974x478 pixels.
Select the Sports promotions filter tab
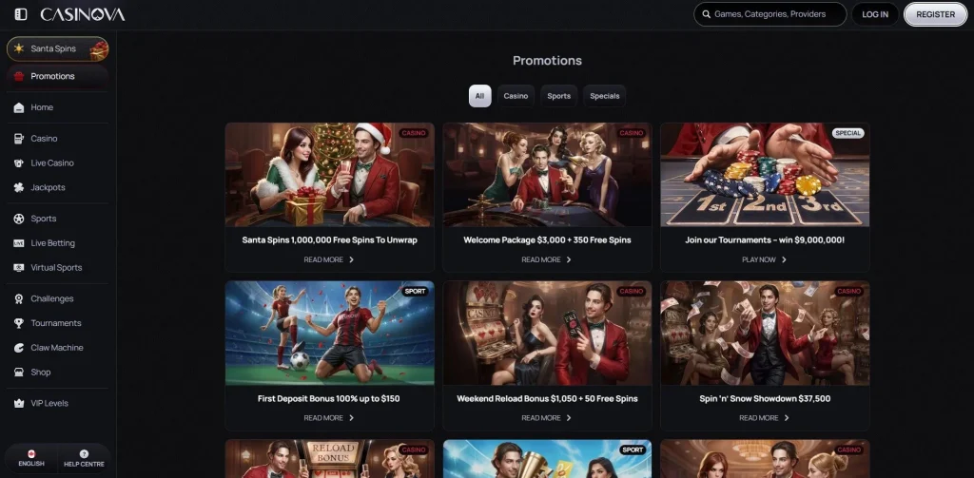559,96
